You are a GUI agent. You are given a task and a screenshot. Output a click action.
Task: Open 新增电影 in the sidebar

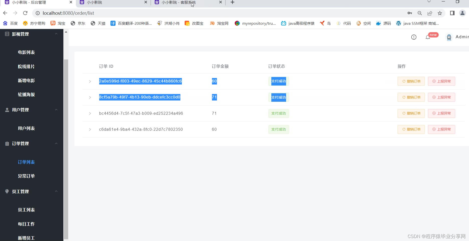tap(26, 80)
